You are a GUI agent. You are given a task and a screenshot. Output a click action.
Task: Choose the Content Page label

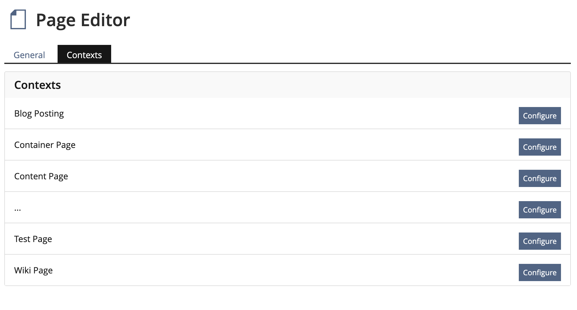(41, 177)
